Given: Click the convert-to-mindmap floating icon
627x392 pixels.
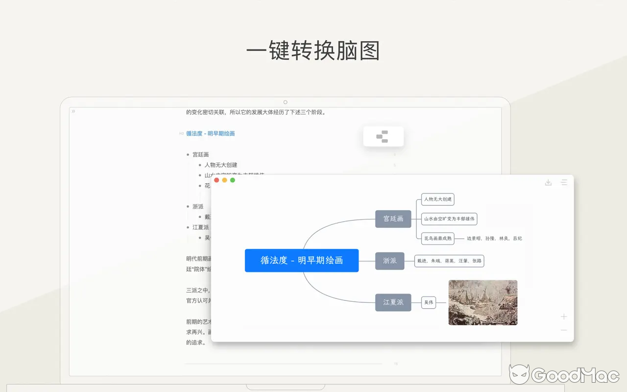Looking at the screenshot, I should tap(384, 136).
